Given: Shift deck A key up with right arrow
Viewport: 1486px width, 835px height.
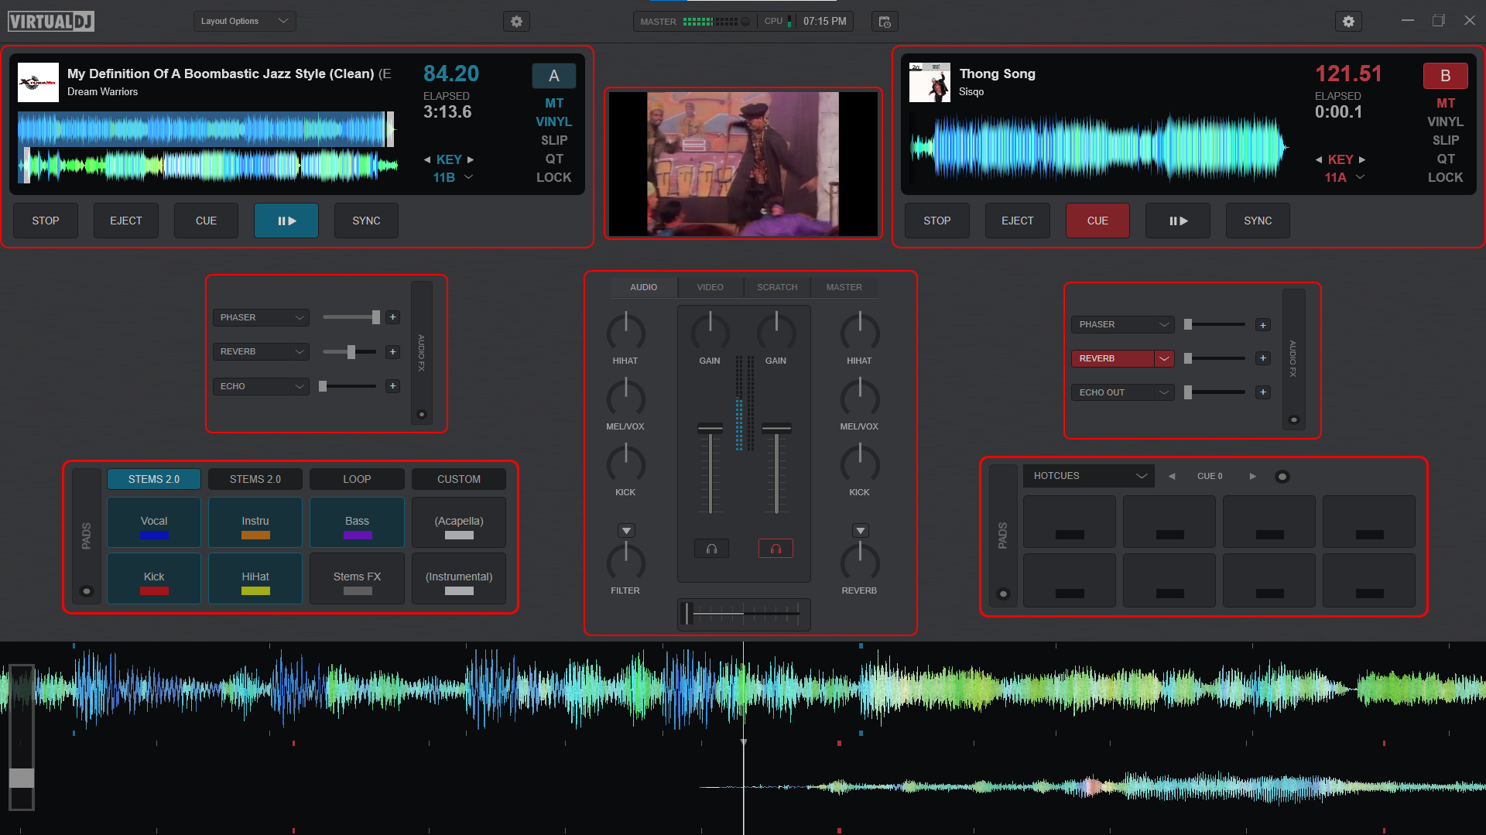Looking at the screenshot, I should pos(470,159).
